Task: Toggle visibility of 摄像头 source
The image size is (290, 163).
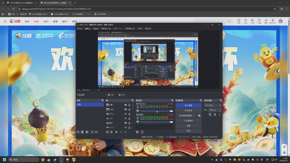Action: pyautogui.click(x=125, y=114)
